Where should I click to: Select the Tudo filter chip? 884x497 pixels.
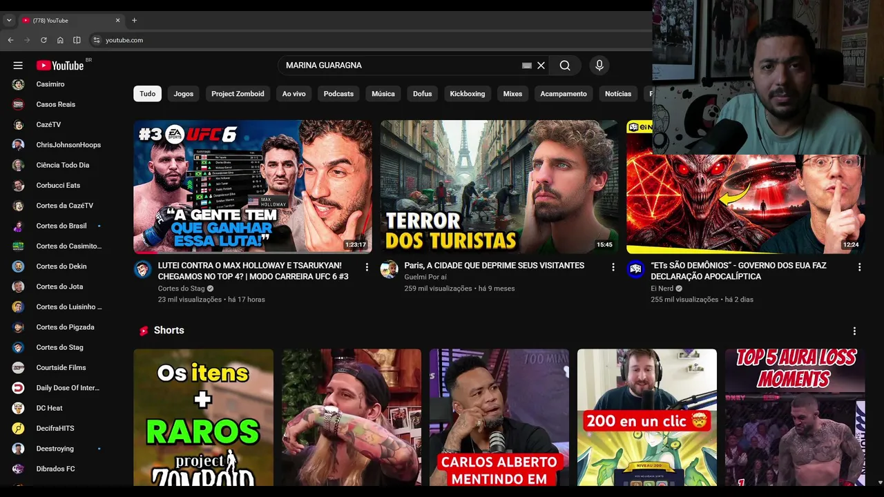(x=148, y=94)
